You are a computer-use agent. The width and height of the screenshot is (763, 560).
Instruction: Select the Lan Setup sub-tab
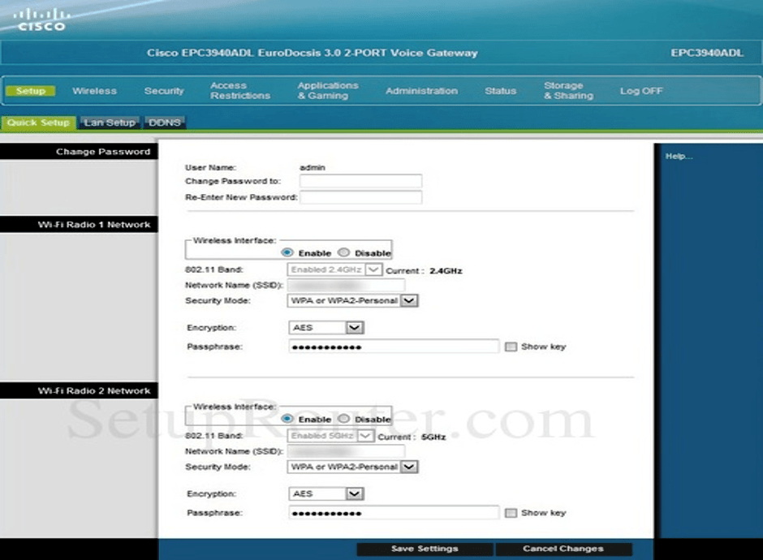point(110,123)
